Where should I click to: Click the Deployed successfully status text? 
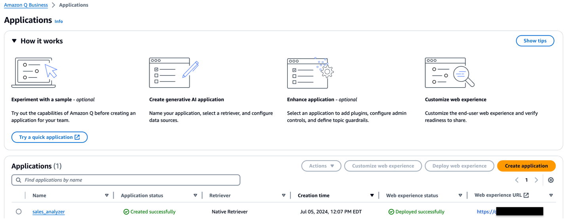tap(420, 212)
